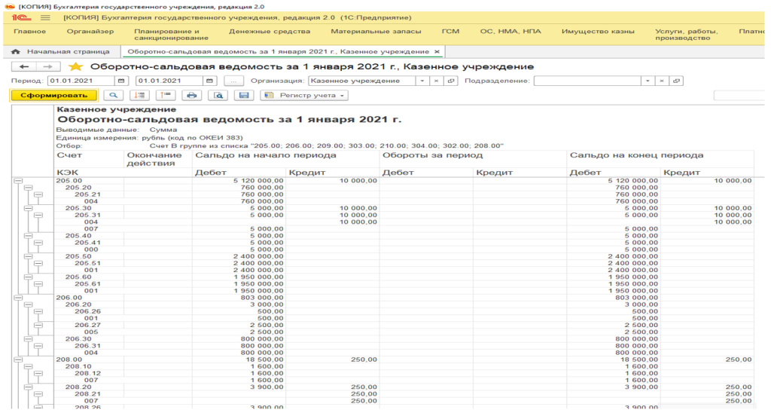
Task: Collapse the 208.00 account group
Action: coord(18,361)
